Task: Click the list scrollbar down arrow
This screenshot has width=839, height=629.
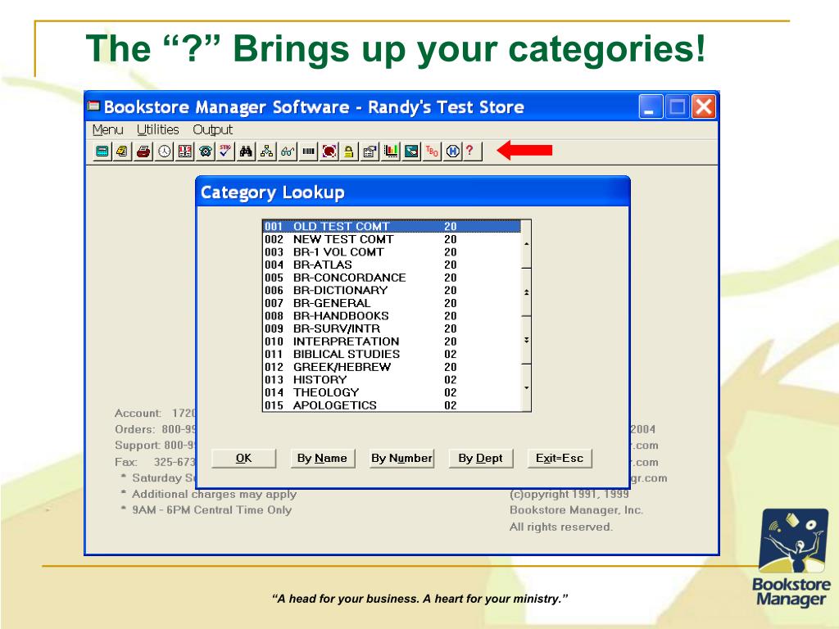Action: tap(527, 387)
